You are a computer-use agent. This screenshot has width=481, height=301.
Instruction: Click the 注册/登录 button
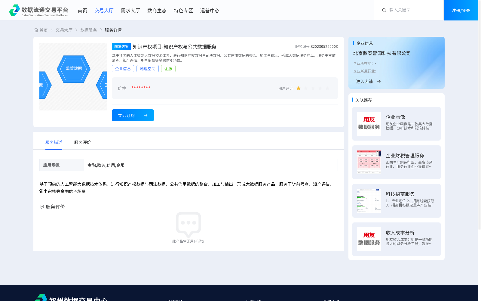point(461,10)
